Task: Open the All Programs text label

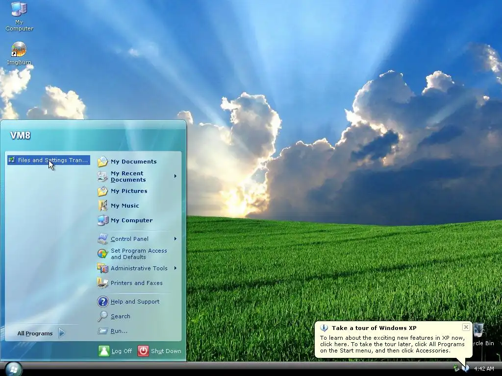Action: [35, 333]
